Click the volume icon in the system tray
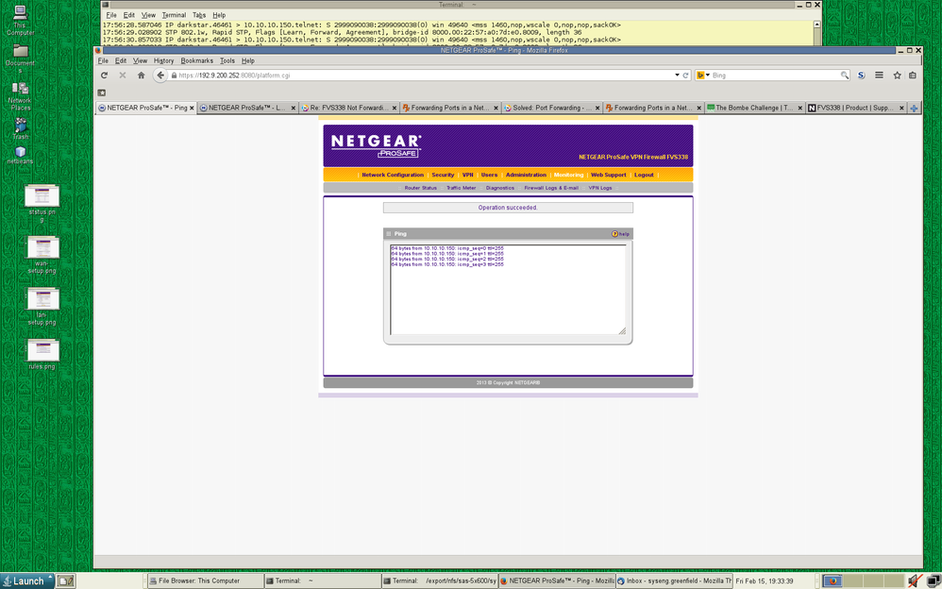942x589 pixels. [x=912, y=581]
